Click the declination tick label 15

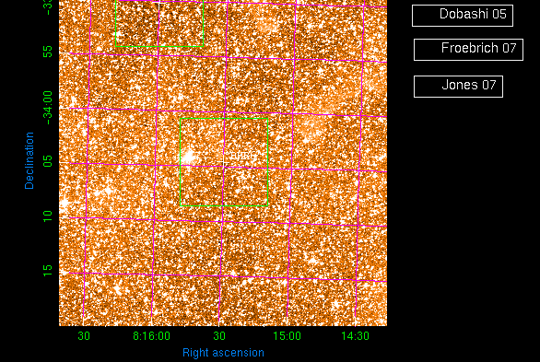(x=48, y=271)
